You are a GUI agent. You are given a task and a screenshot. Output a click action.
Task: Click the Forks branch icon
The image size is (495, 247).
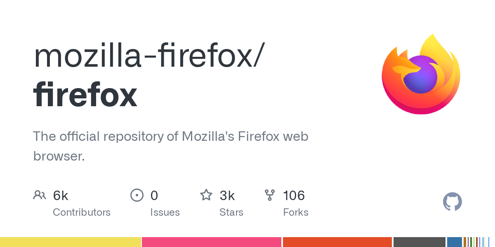click(270, 195)
